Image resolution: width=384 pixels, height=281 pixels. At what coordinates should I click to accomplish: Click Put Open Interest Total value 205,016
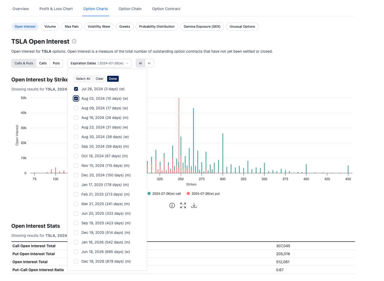click(x=283, y=254)
